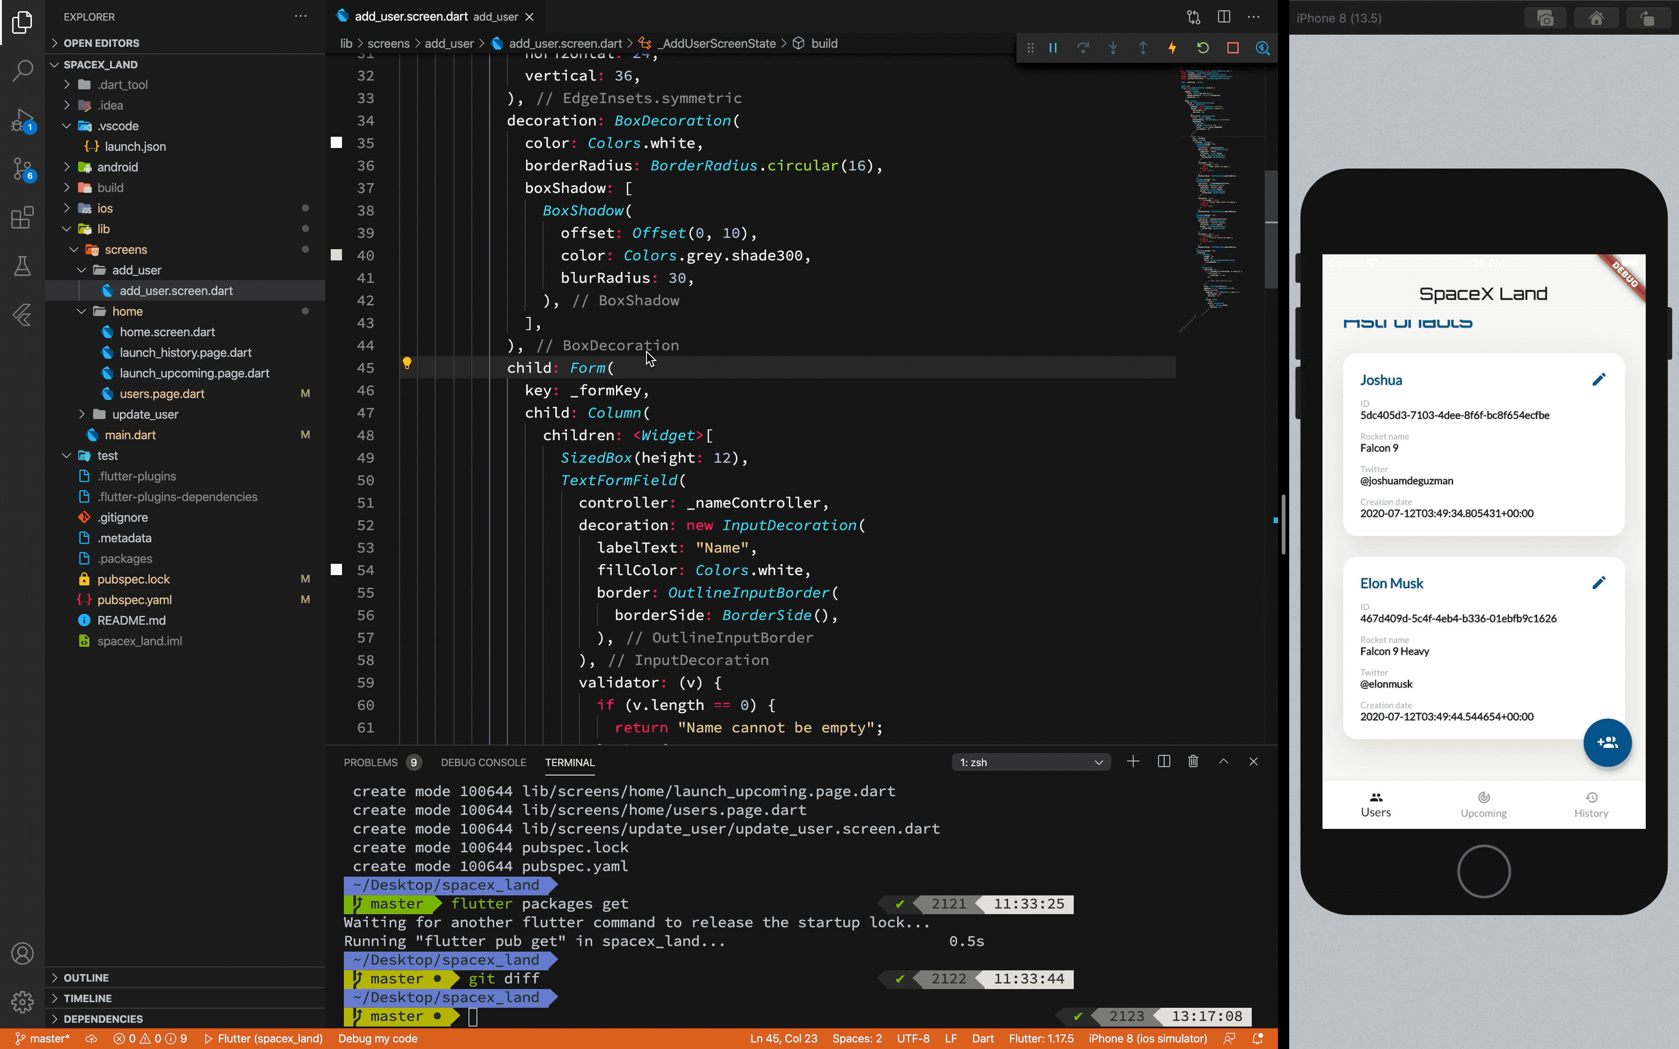Expand the DEPENDENCIES section
The width and height of the screenshot is (1679, 1049).
185,1019
